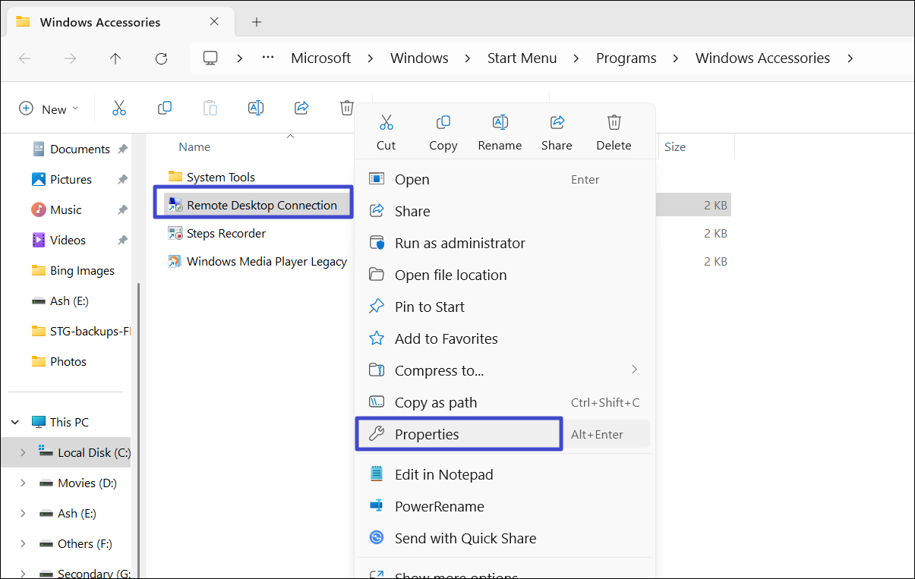Viewport: 915px width, 579px height.
Task: Open the System Tools folder
Action: 220,177
